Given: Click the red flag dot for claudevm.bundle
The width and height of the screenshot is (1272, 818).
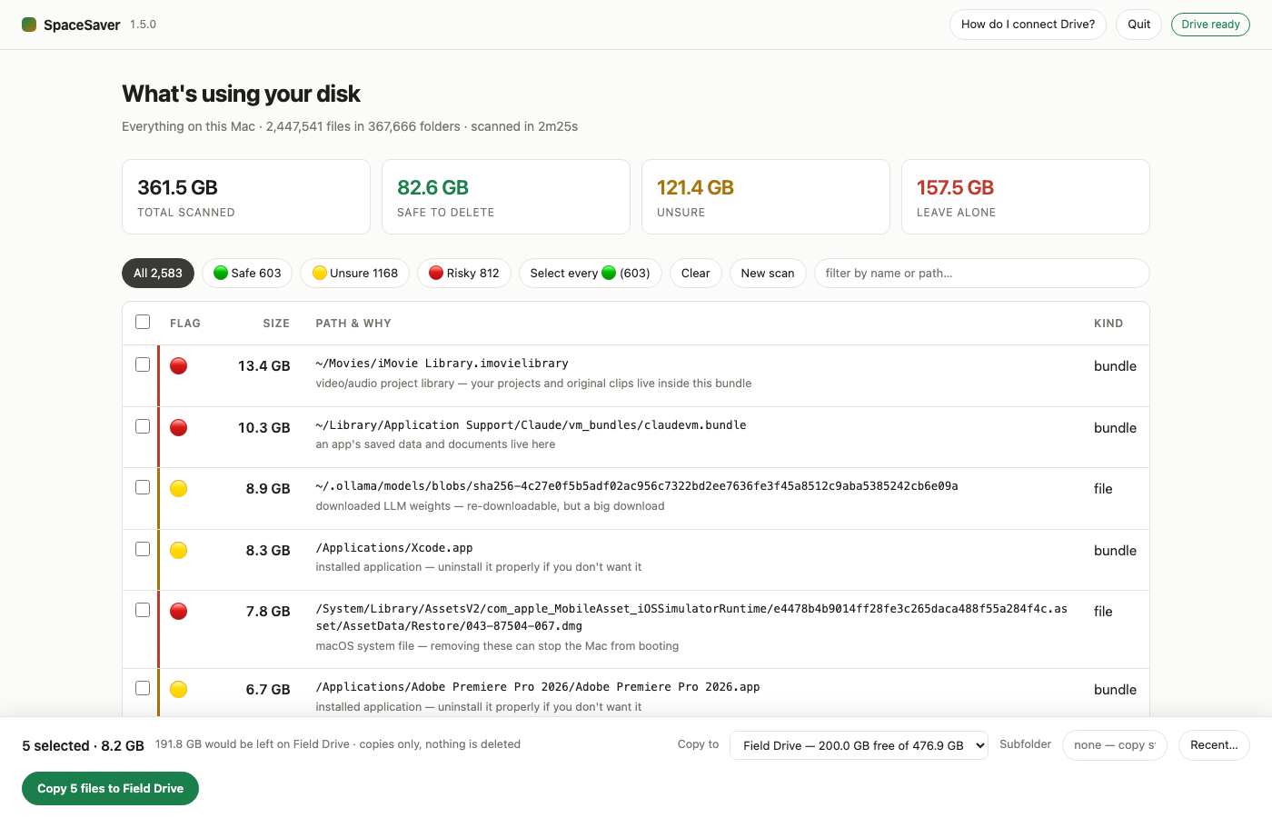Looking at the screenshot, I should point(179,428).
